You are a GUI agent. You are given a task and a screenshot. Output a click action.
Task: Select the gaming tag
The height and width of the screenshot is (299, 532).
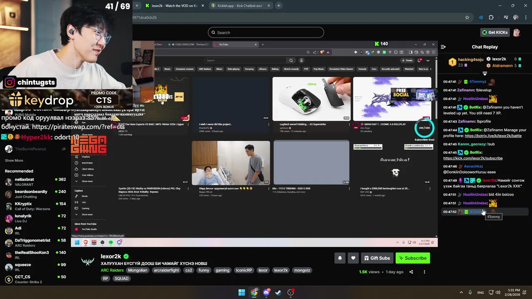click(222, 270)
